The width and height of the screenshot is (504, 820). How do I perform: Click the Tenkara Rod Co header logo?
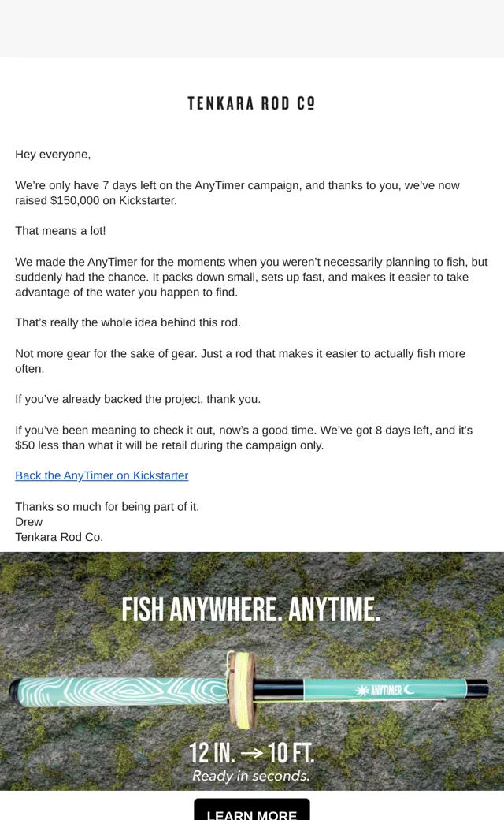251,103
